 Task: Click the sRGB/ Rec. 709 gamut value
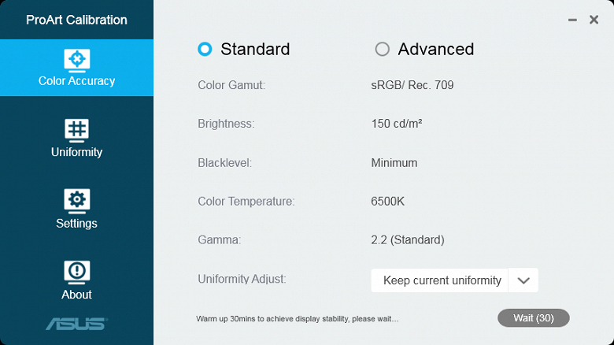[x=412, y=85]
